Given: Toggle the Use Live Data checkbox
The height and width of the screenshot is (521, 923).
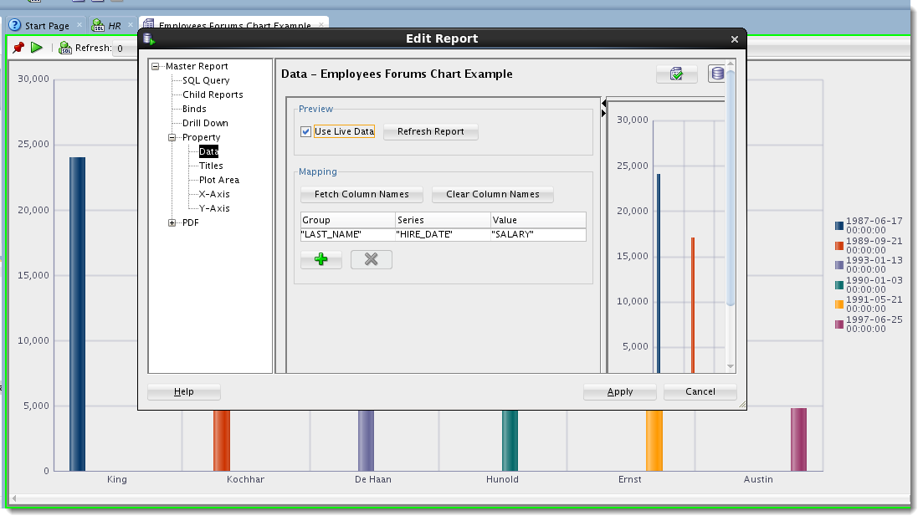Looking at the screenshot, I should (305, 132).
